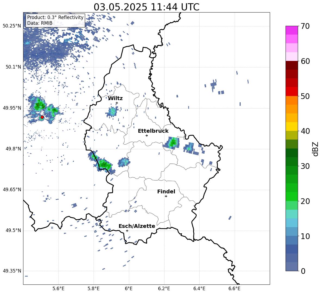Select the Wiltz city label
Screen dimensions: 322x294
pos(115,98)
